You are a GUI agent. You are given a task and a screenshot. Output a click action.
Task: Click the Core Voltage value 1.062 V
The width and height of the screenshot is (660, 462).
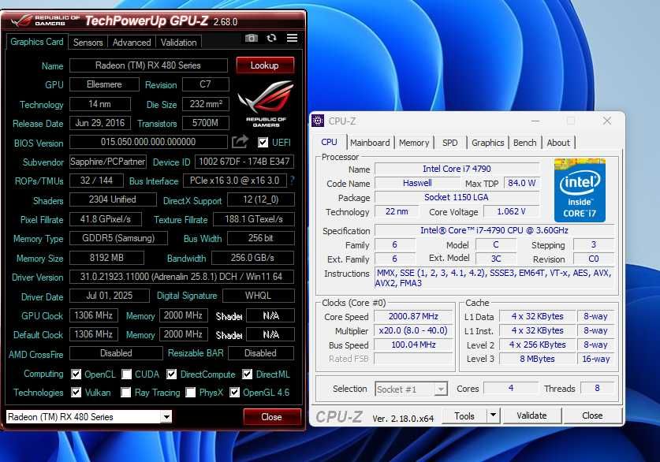coord(511,211)
